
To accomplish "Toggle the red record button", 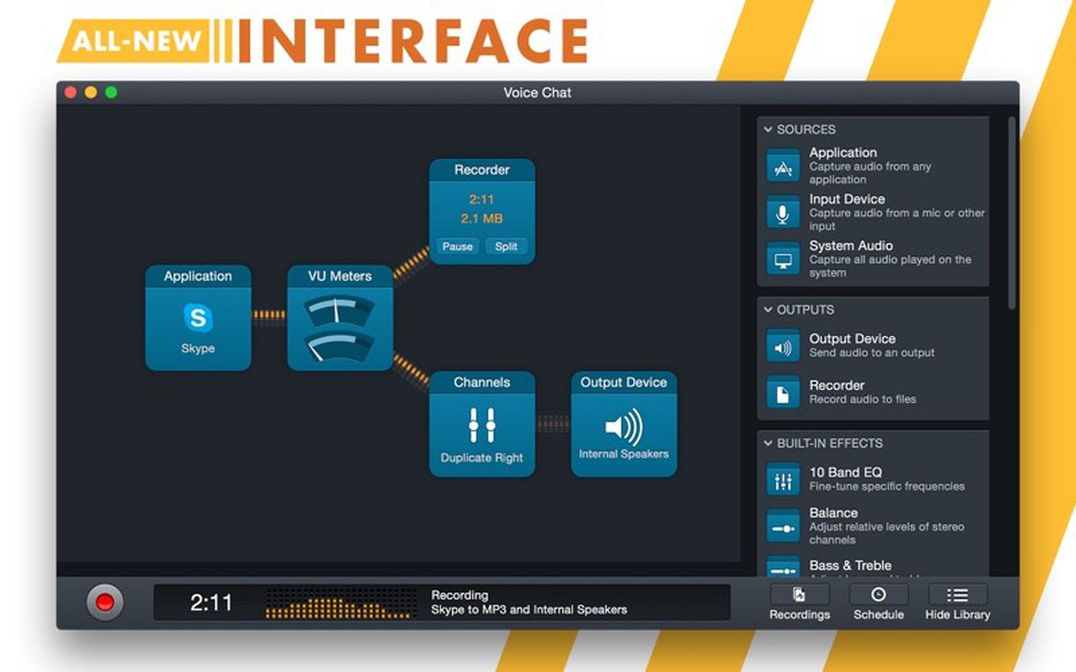I will pos(105,602).
